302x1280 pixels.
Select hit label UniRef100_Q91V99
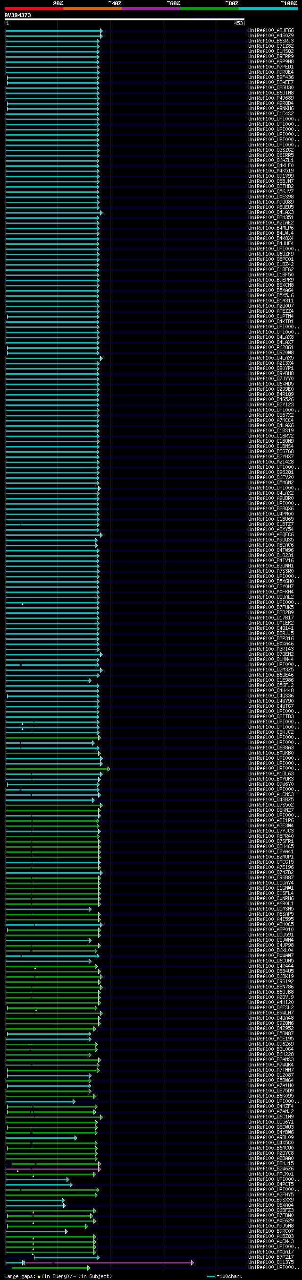point(271,176)
